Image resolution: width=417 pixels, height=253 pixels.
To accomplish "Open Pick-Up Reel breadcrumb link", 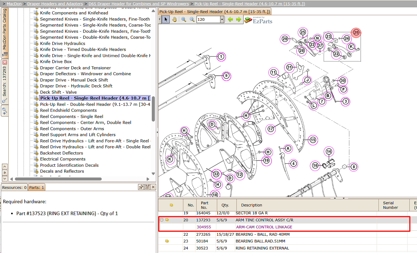I will coord(250,4).
